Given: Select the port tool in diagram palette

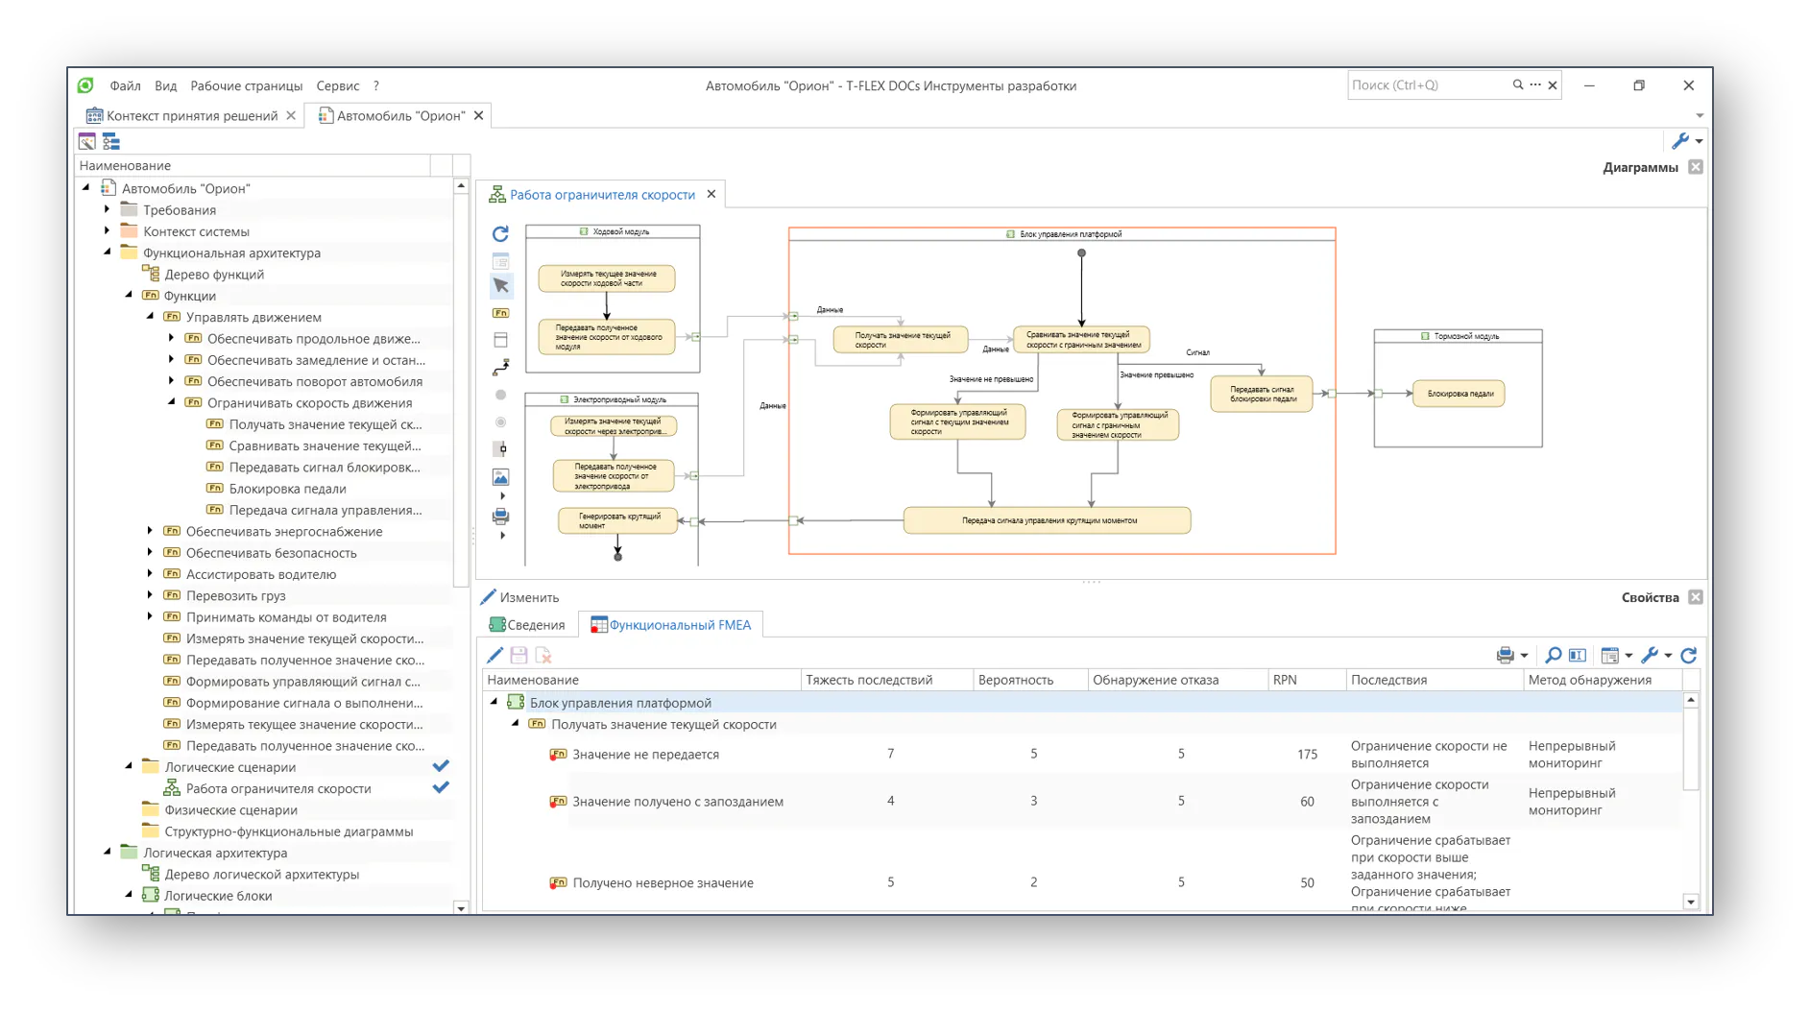Looking at the screenshot, I should 500,449.
